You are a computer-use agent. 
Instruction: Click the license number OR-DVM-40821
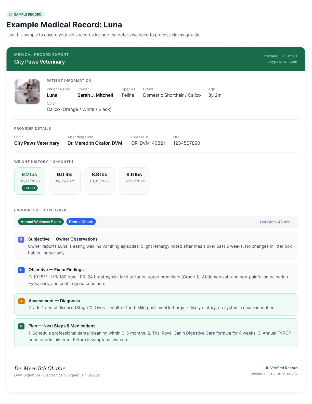pyautogui.click(x=148, y=143)
